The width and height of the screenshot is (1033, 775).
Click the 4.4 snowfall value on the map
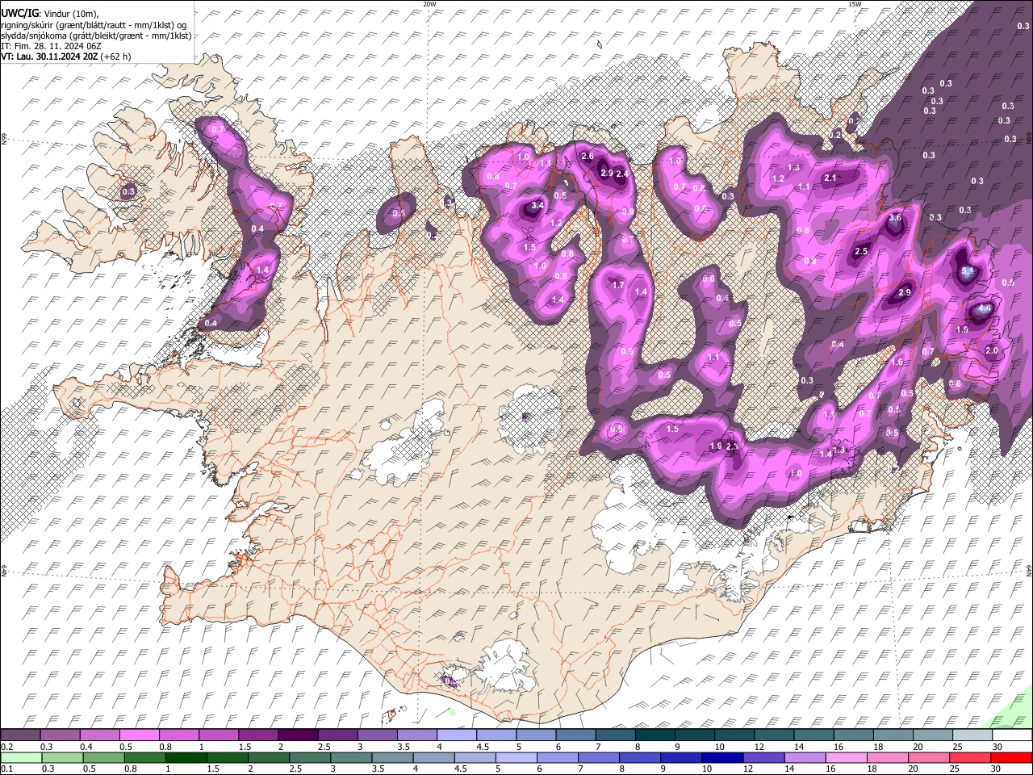[985, 308]
